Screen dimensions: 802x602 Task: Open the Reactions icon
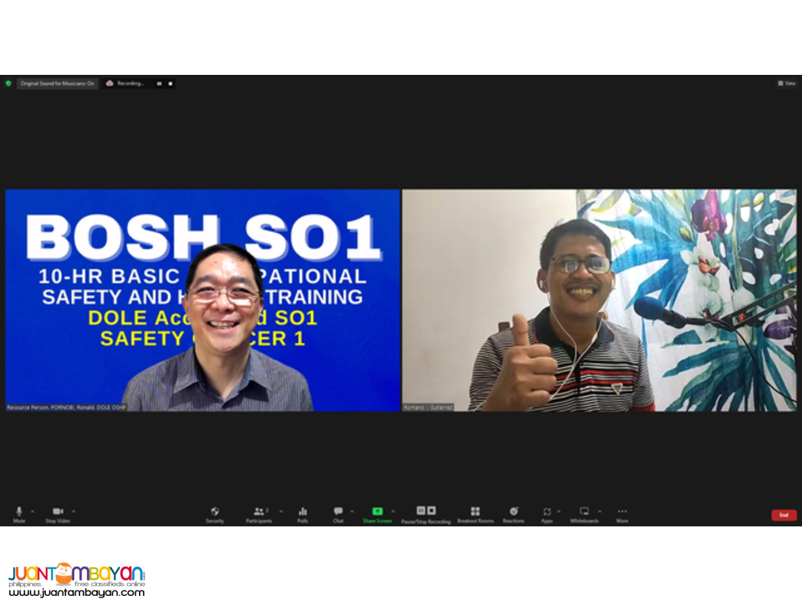click(513, 510)
